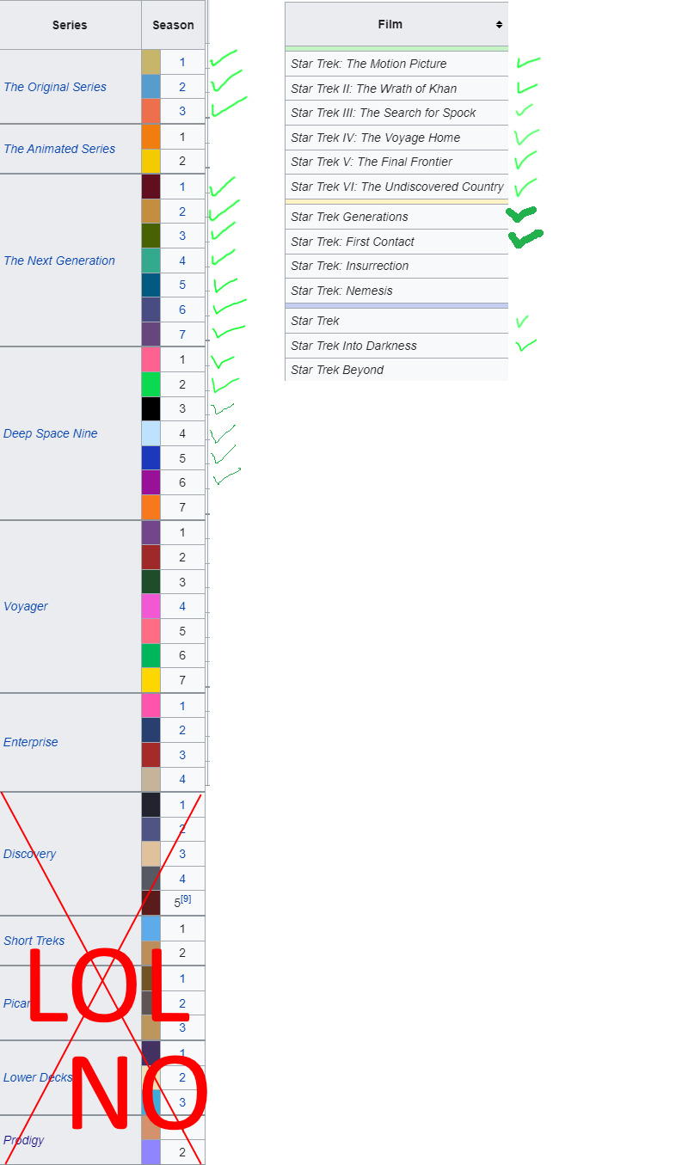The height and width of the screenshot is (1165, 688).
Task: Select Star Trek V: The Final Frontier
Action: [x=396, y=162]
